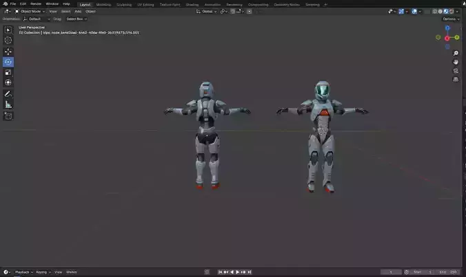Open the viewport shading options dropdown
Screen dimensions: 466x277
[457, 12]
